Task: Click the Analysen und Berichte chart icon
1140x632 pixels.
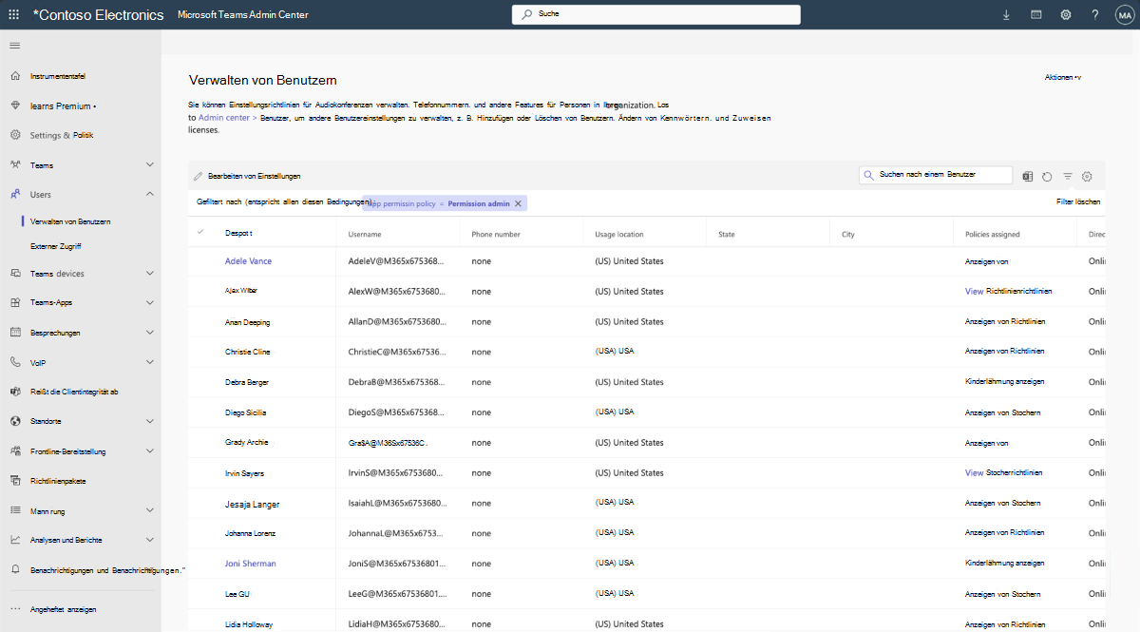Action: 14,540
